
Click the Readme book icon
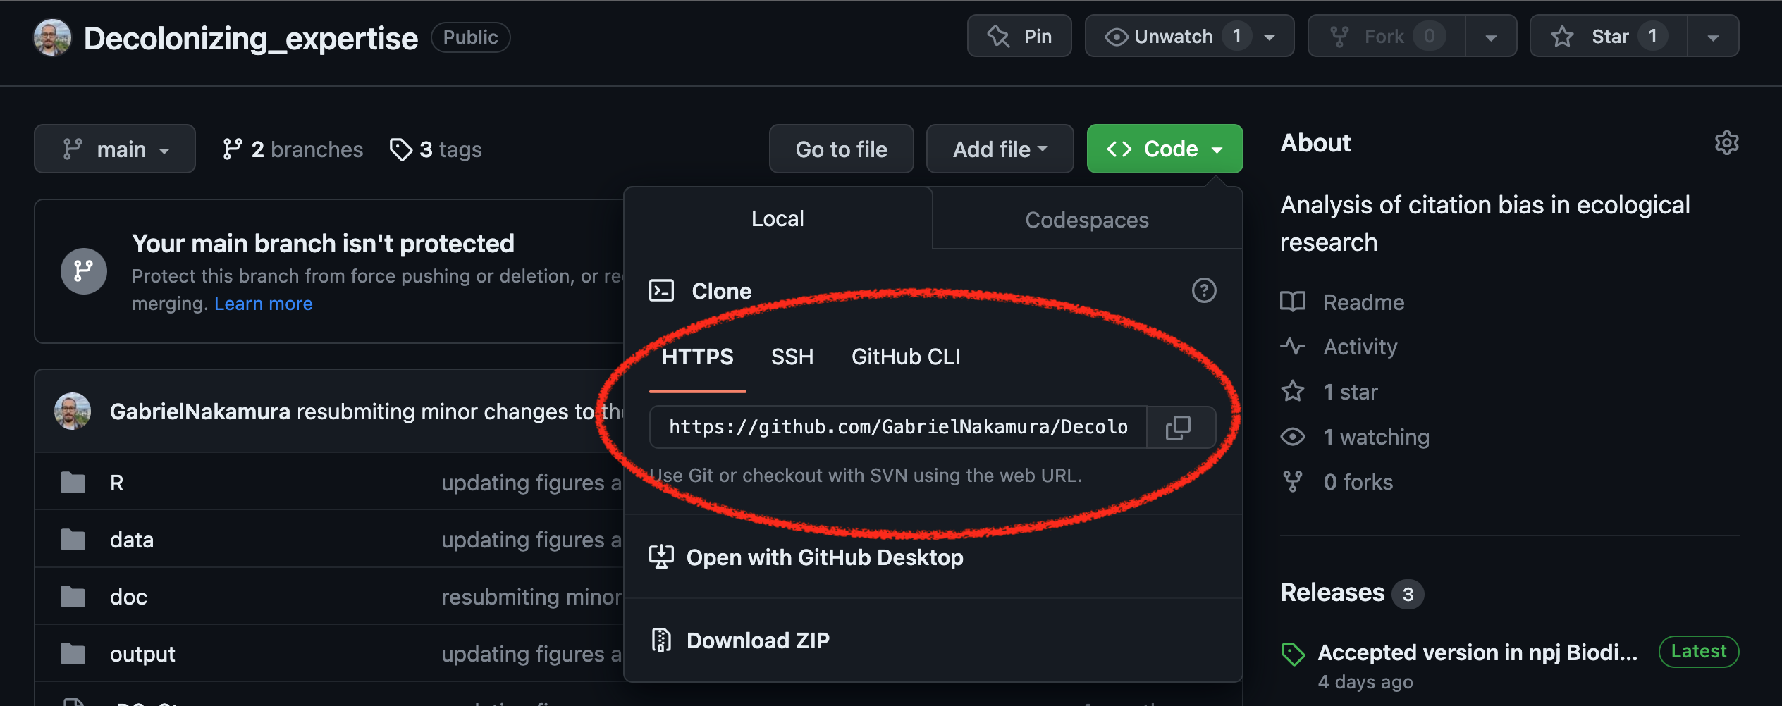point(1293,302)
